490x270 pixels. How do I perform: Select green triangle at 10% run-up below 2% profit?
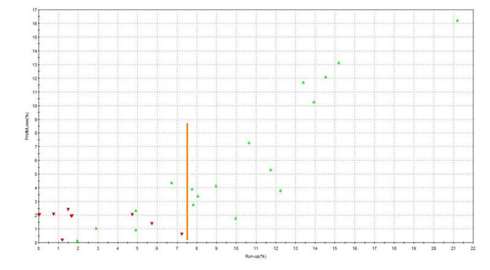click(236, 219)
